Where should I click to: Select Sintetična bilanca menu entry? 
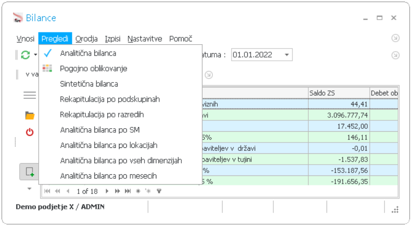tap(120, 84)
